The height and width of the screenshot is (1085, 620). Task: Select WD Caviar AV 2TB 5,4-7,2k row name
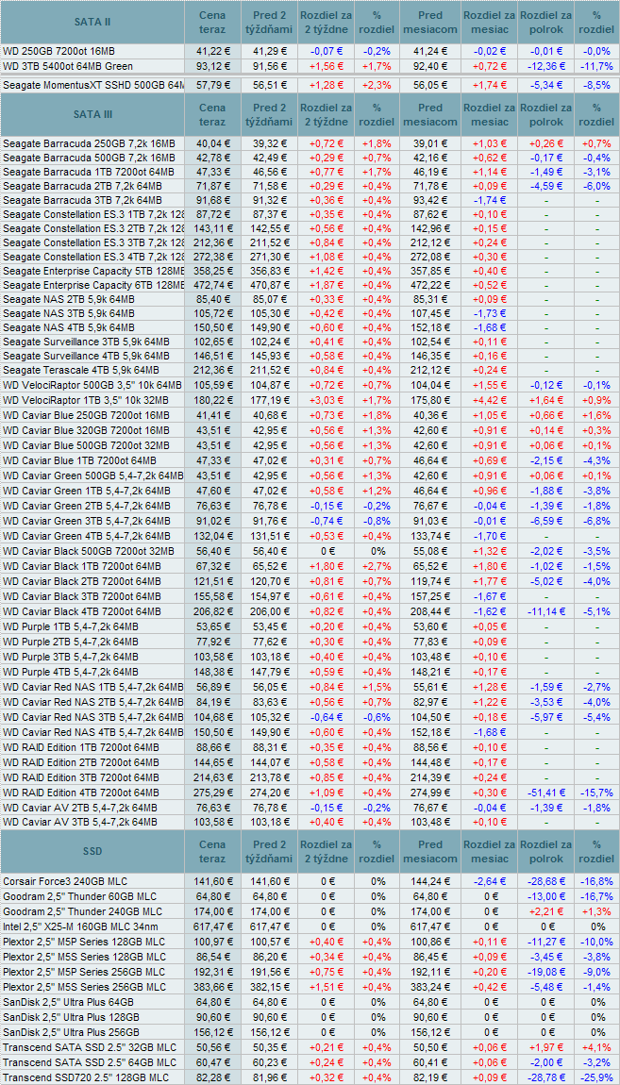pyautogui.click(x=80, y=807)
